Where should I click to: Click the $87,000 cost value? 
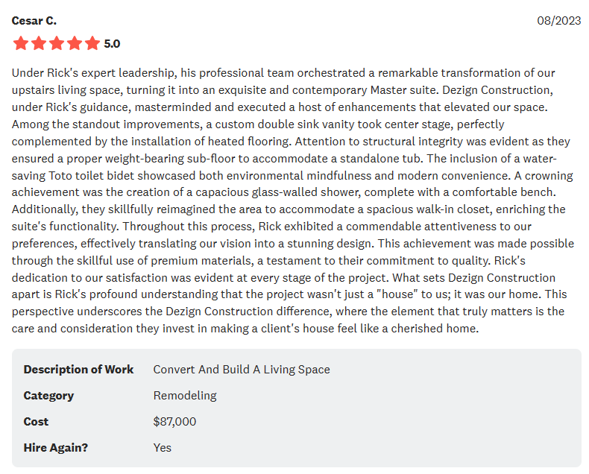pos(174,422)
